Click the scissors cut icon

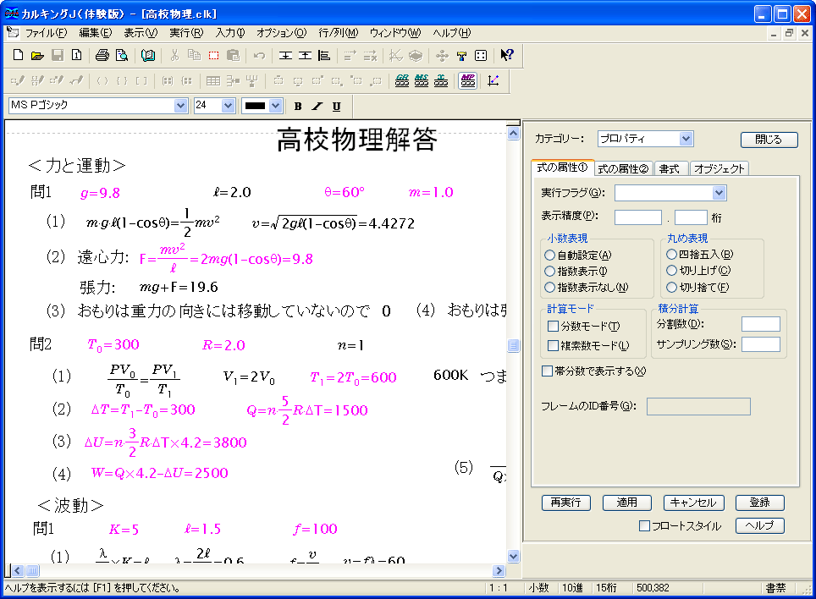click(175, 55)
